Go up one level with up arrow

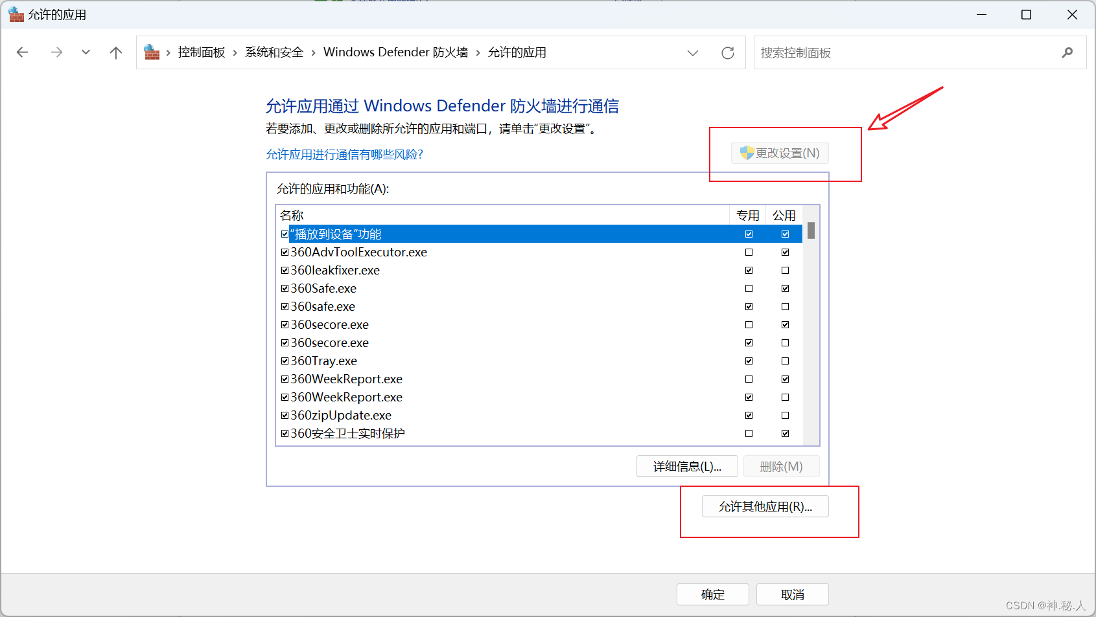tap(116, 52)
